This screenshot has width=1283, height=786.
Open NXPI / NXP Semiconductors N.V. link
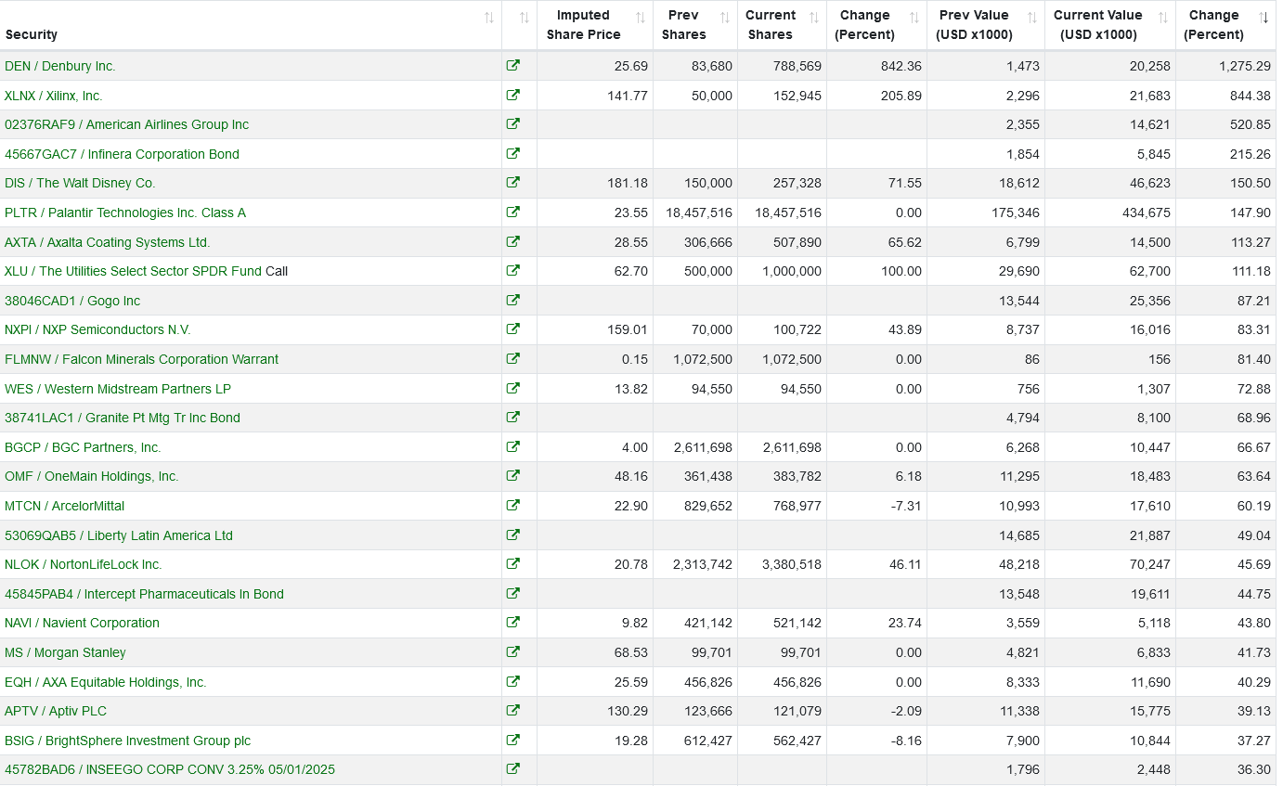click(97, 329)
